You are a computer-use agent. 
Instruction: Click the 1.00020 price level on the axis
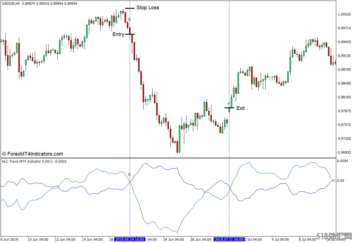[344, 14]
